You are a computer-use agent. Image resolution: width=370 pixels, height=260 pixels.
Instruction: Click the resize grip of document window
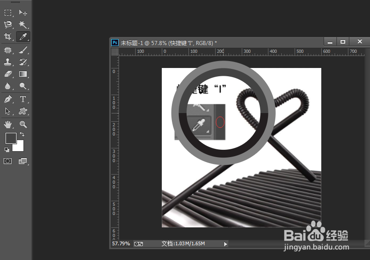pyautogui.click(x=367, y=244)
